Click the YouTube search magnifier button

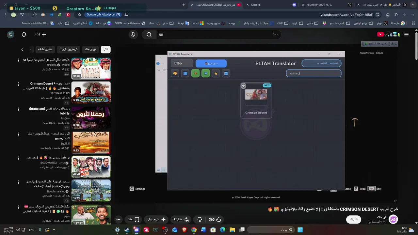[149, 35]
